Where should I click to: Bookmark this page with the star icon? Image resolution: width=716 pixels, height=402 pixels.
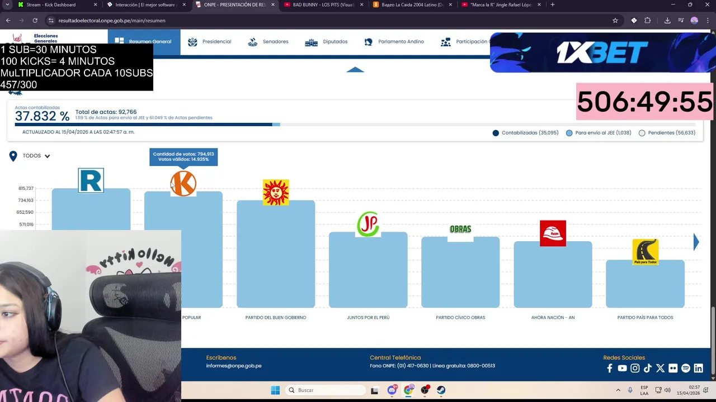pyautogui.click(x=615, y=21)
